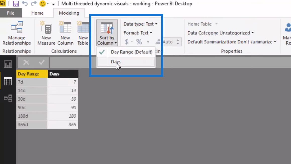Click the decimal places icon

pyautogui.click(x=157, y=42)
